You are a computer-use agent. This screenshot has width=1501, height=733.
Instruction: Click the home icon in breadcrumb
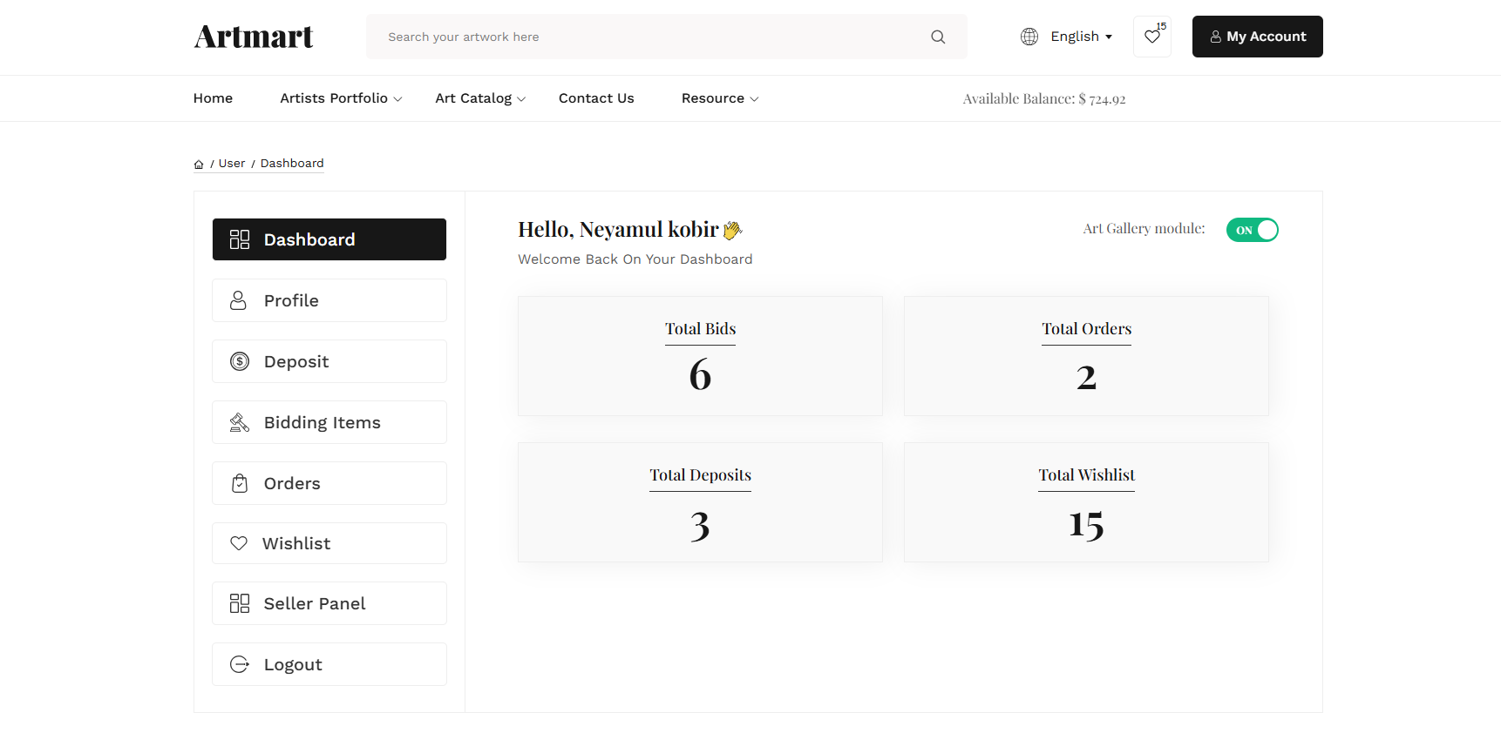point(199,164)
